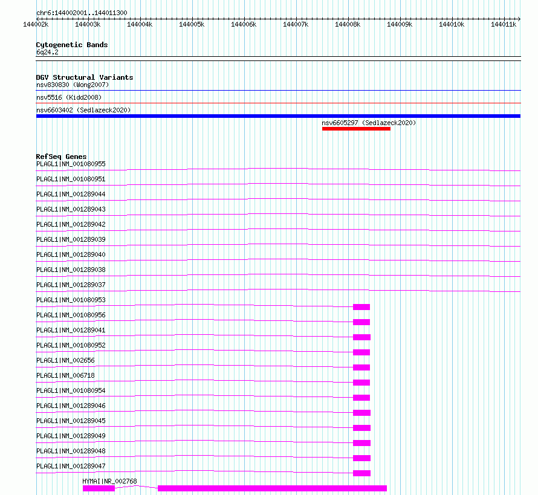
Task: Select transcript PLAGL1|NM_001289037
Action: (71, 285)
